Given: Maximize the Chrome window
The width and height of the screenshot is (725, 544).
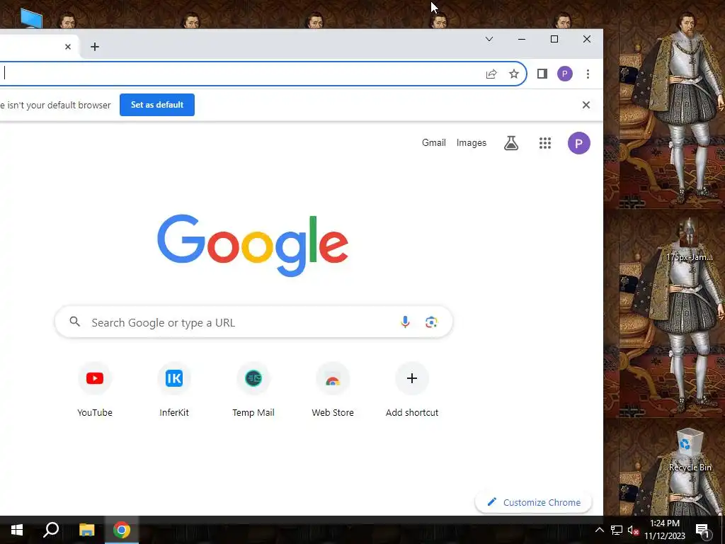Looking at the screenshot, I should point(554,40).
